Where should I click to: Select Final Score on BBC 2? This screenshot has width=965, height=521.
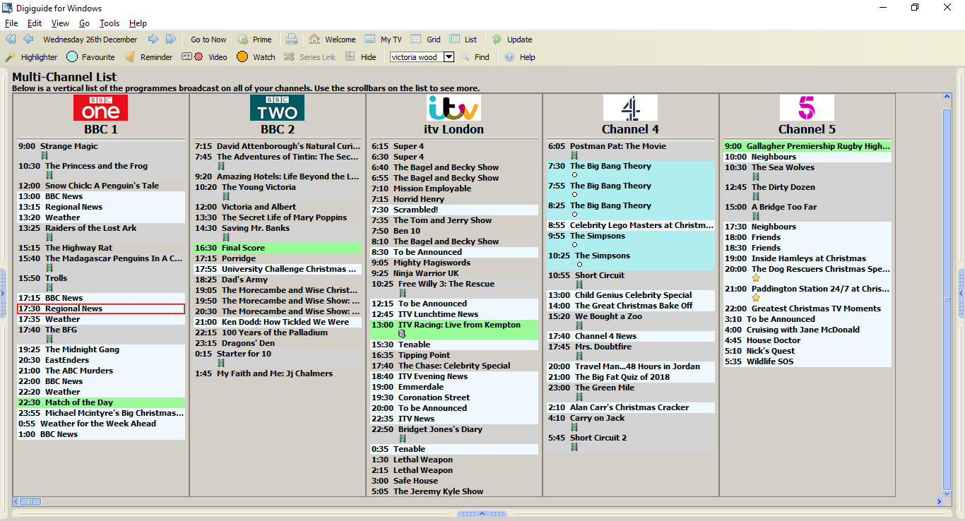[x=278, y=248]
